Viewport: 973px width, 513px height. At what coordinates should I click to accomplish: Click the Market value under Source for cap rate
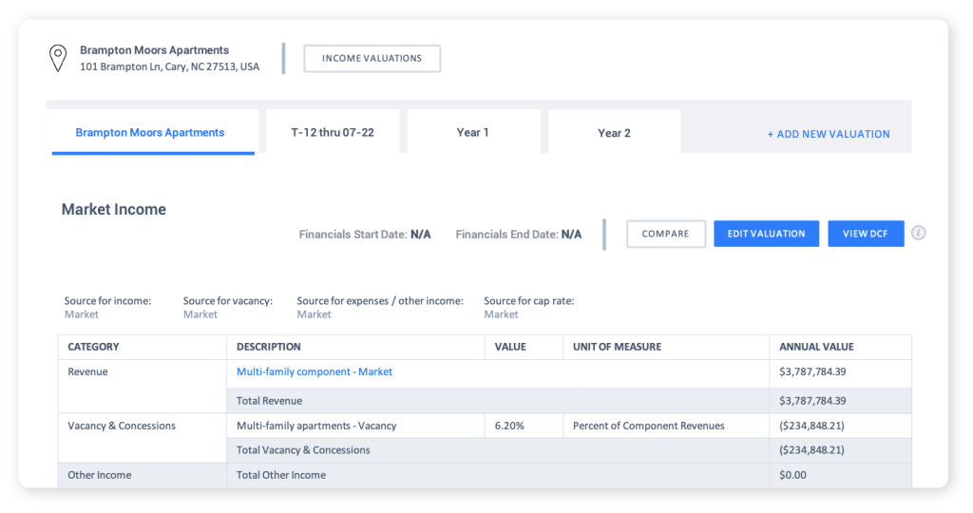(x=501, y=314)
